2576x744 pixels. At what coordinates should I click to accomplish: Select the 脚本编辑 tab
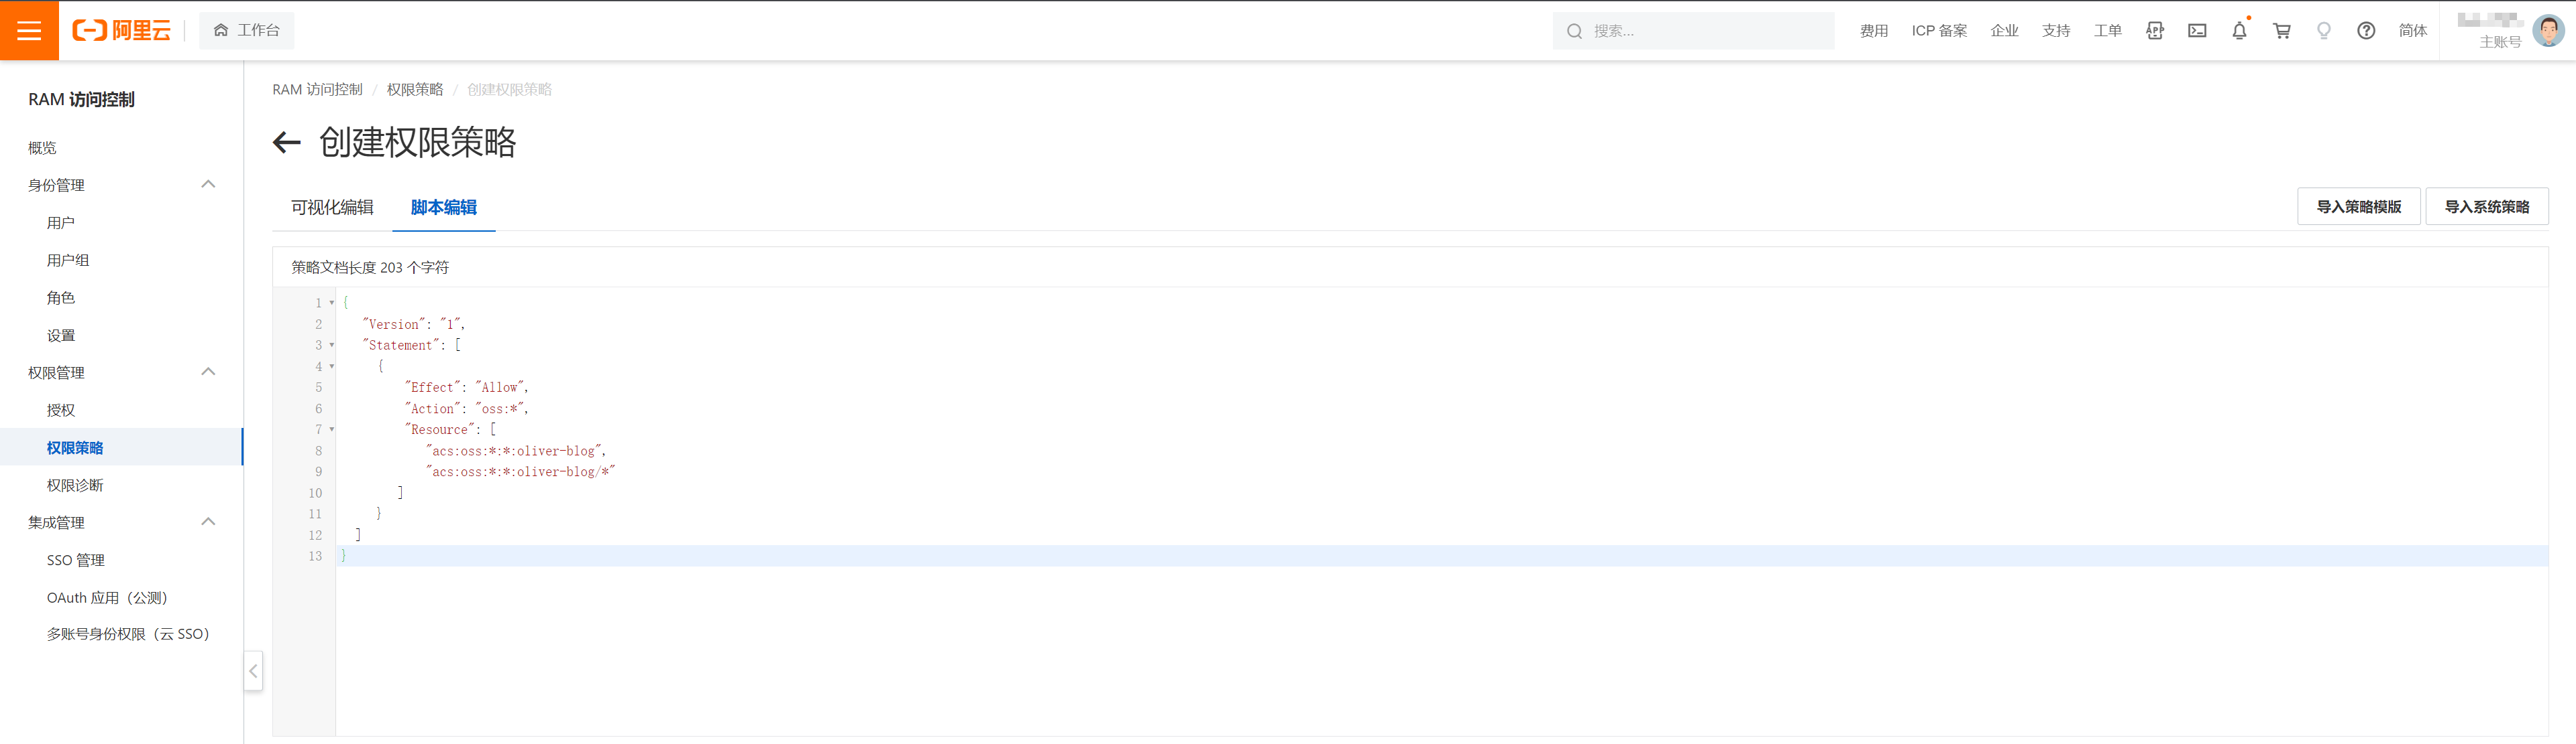click(x=443, y=208)
